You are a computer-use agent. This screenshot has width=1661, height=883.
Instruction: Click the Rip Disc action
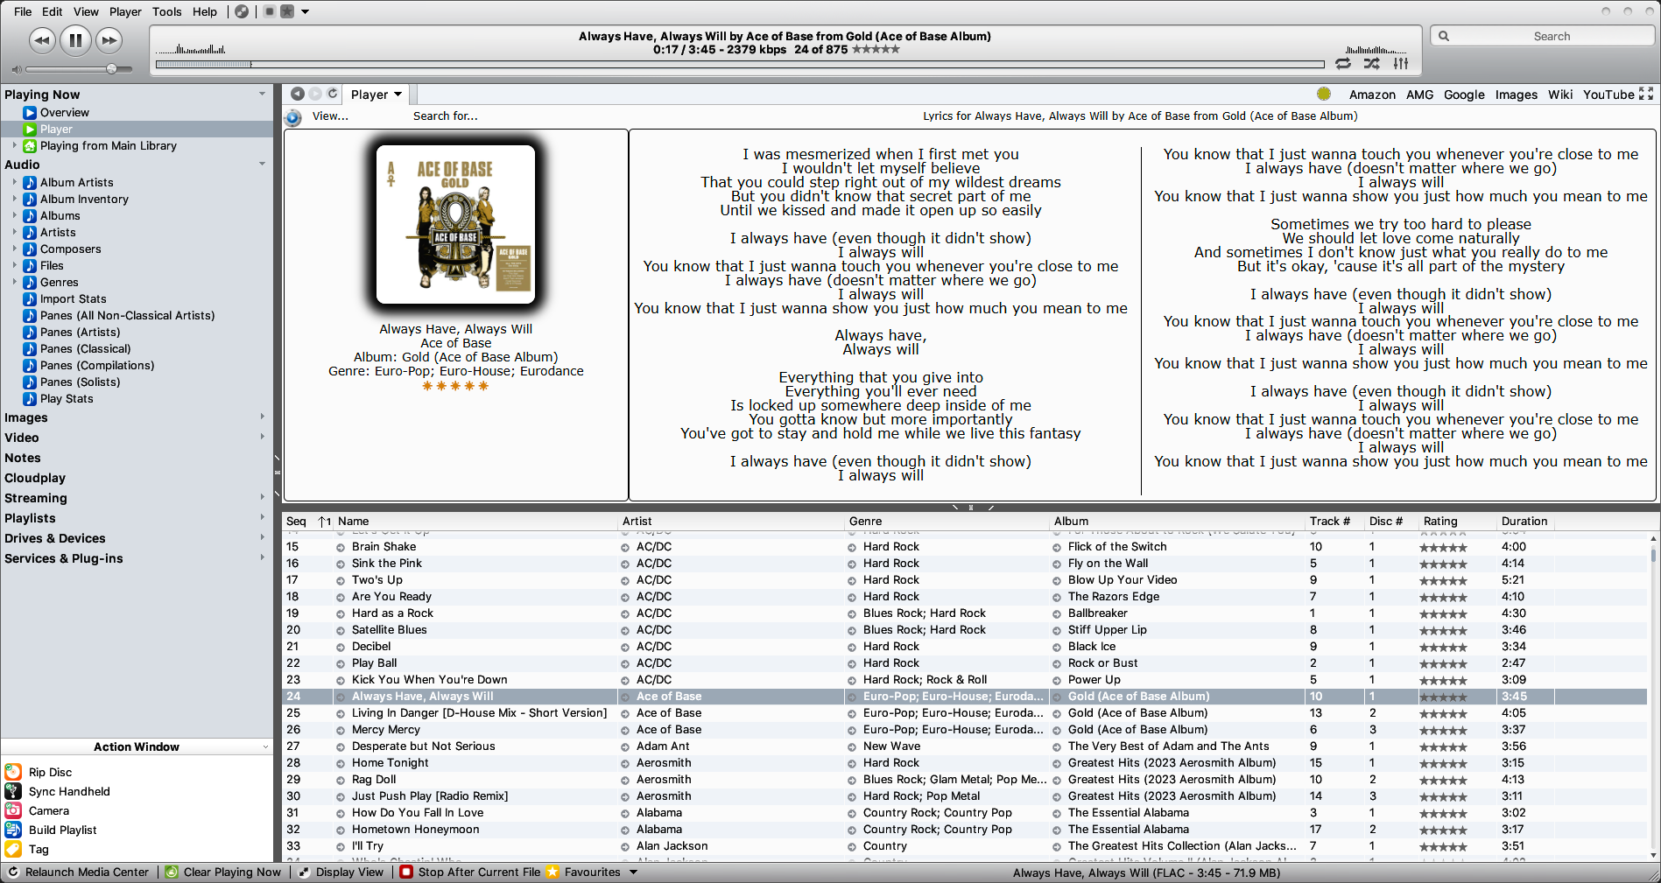50,772
